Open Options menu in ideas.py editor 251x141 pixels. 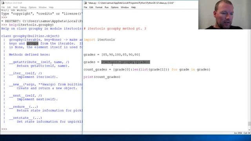[115, 7]
